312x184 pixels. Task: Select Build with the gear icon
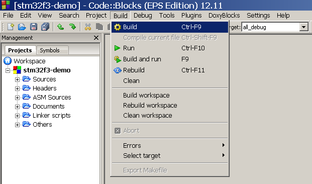tap(170, 27)
